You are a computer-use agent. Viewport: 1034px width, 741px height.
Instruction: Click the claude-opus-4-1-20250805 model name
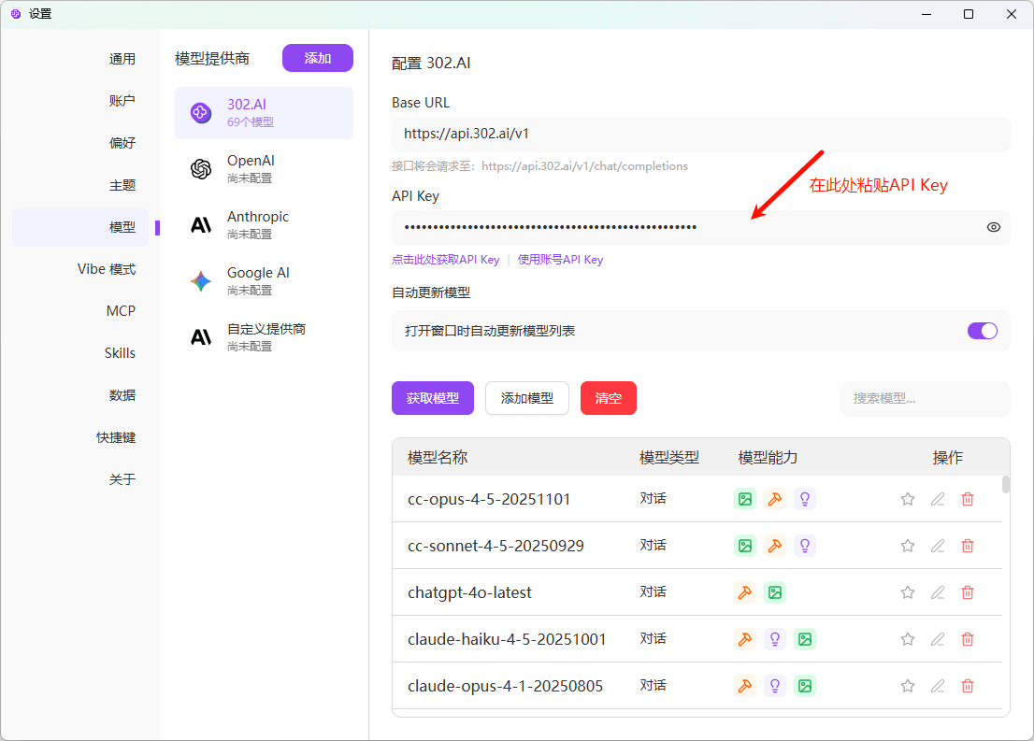(505, 686)
